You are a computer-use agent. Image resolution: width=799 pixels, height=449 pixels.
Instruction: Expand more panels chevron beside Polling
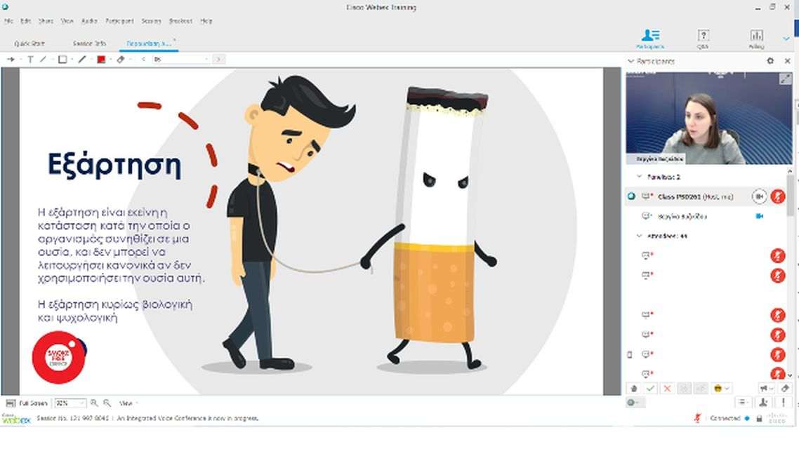point(786,39)
